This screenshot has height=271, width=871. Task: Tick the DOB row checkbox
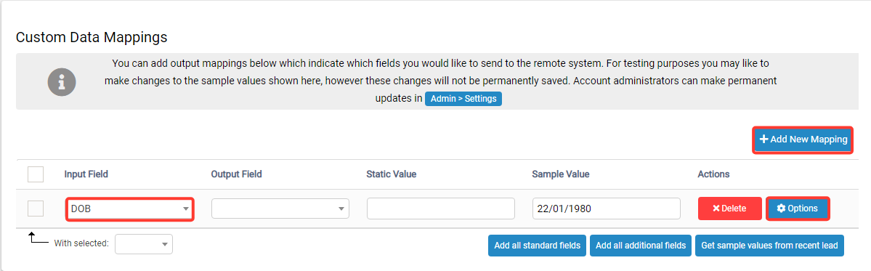(x=36, y=209)
